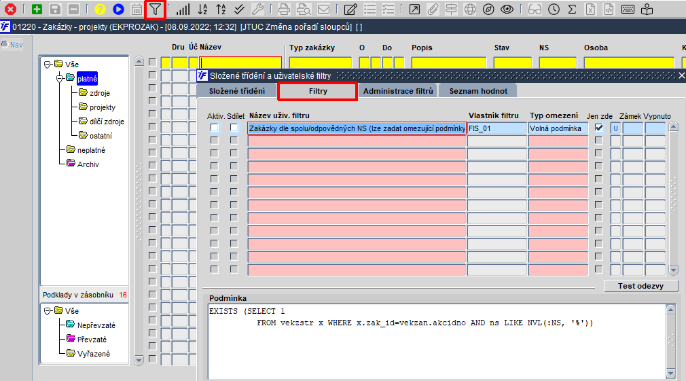
Task: Toggle Sdílet checkbox for Zakázky dle spolu filter
Action: click(x=234, y=128)
